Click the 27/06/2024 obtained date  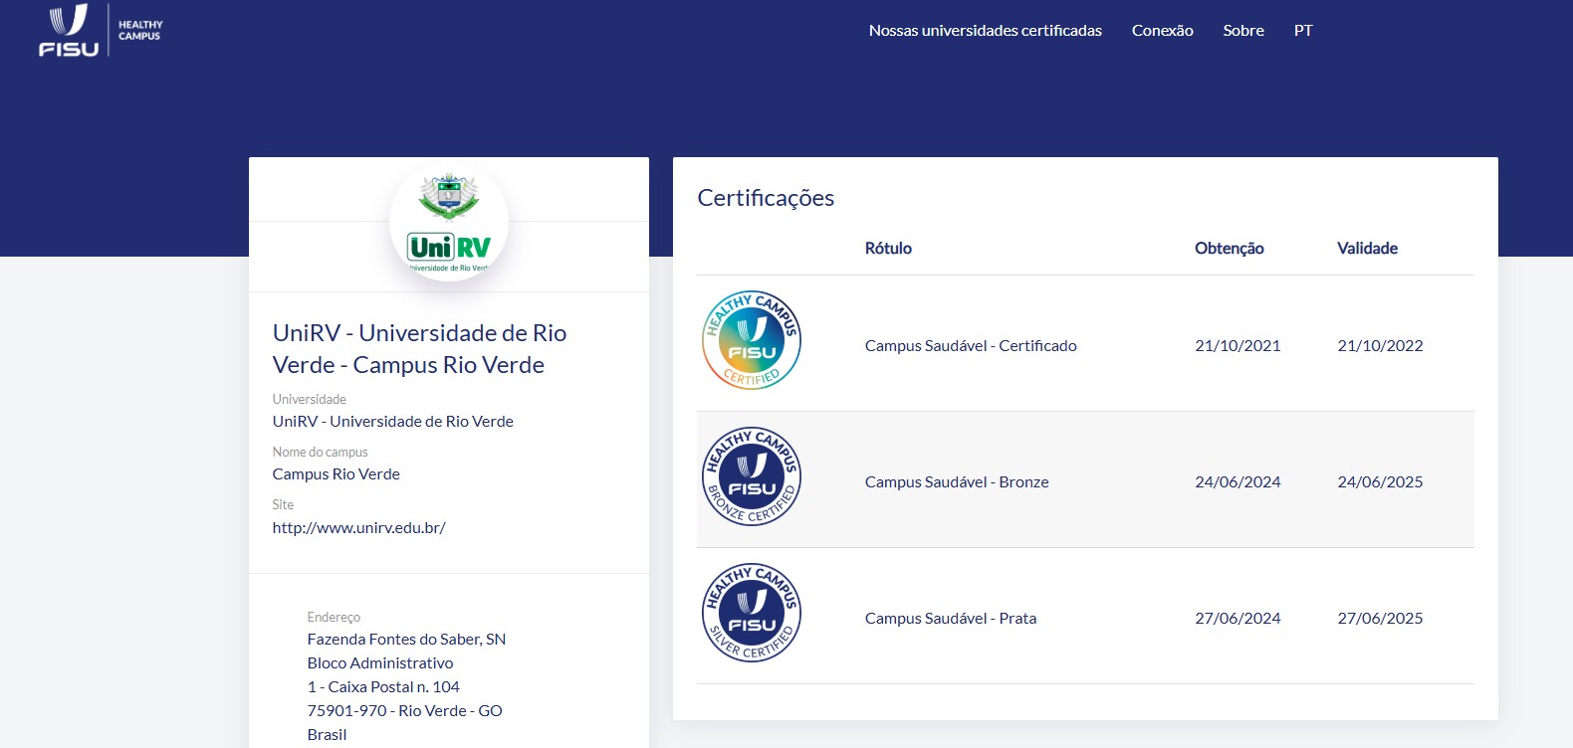1237,619
